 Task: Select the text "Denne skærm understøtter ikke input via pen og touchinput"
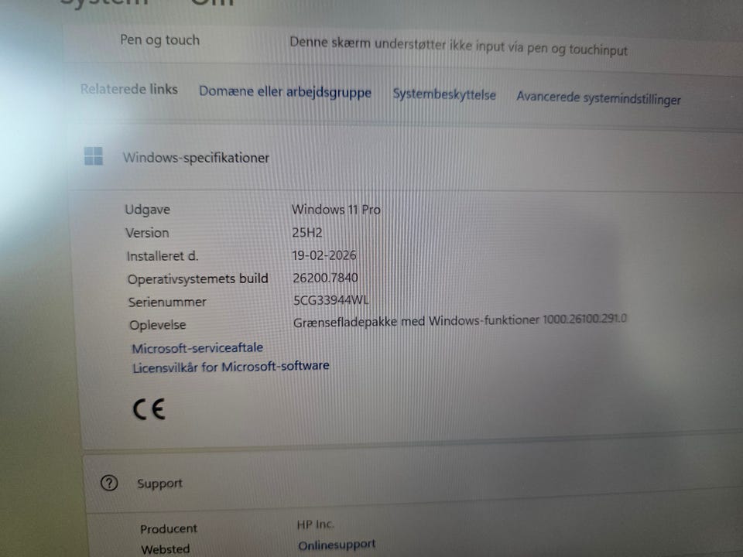458,46
